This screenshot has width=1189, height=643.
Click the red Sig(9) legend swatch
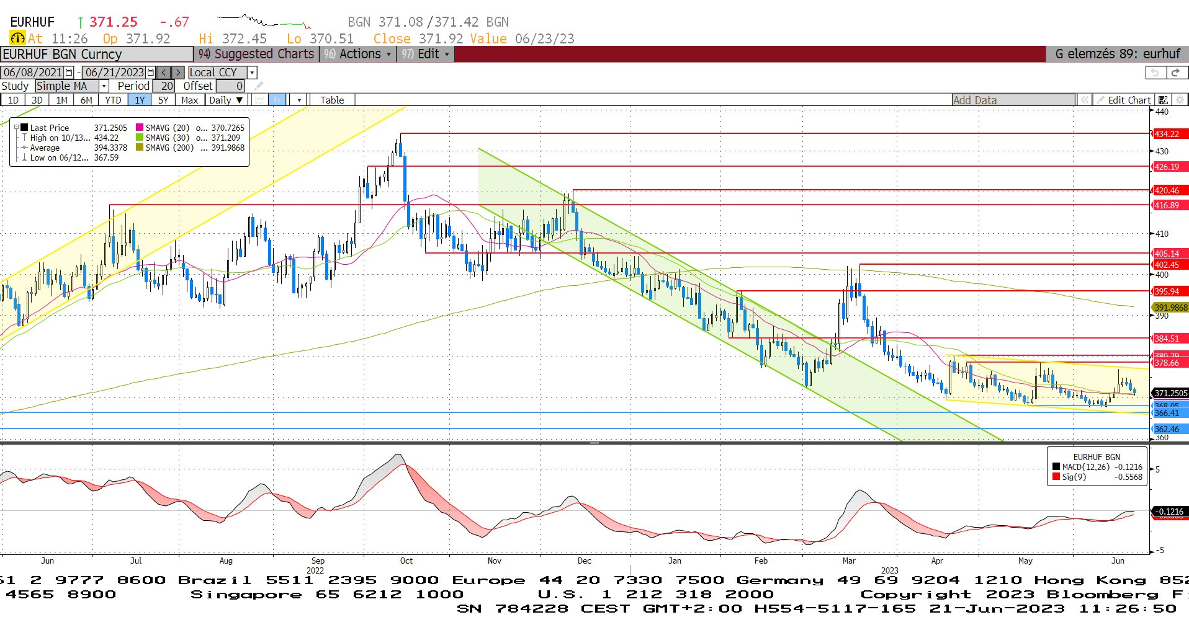[1056, 477]
